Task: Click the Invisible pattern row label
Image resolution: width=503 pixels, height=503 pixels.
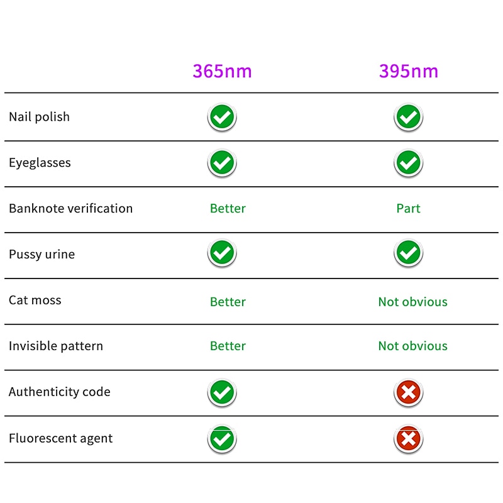Action: coord(55,346)
